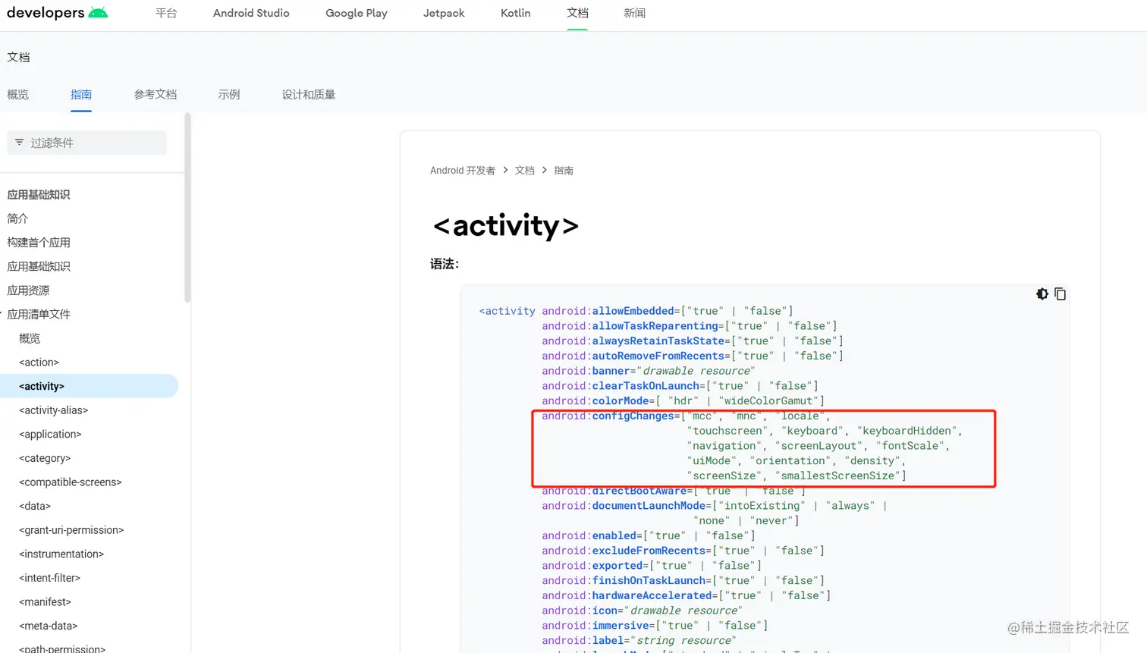The height and width of the screenshot is (653, 1147).
Task: Open the <compatible-screens> sidebar entry
Action: coord(71,482)
